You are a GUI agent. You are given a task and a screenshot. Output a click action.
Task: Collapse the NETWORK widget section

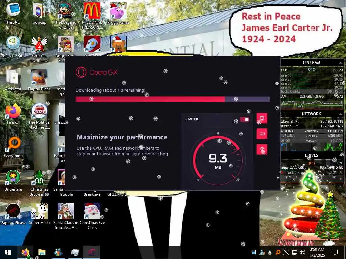[340, 114]
